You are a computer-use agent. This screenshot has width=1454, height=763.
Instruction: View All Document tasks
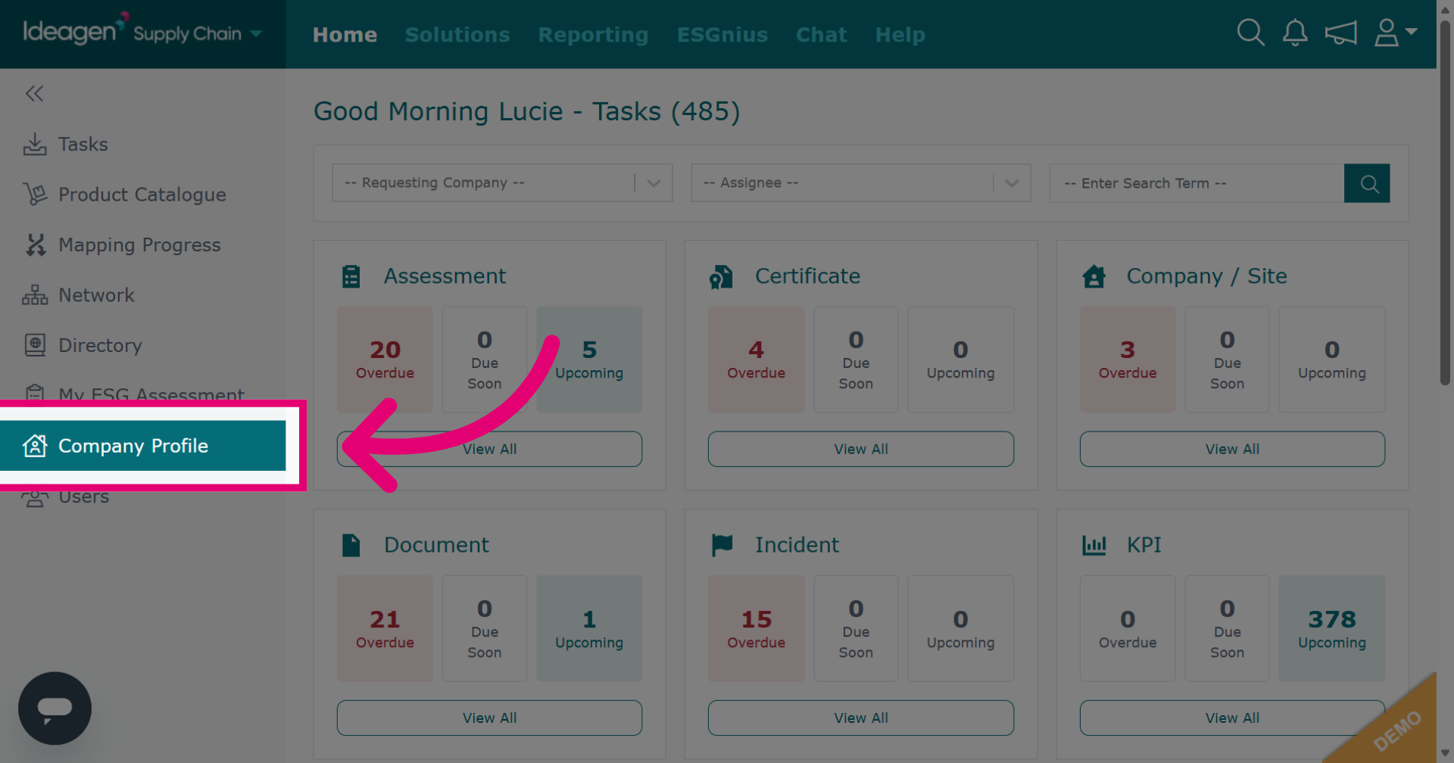pyautogui.click(x=489, y=718)
